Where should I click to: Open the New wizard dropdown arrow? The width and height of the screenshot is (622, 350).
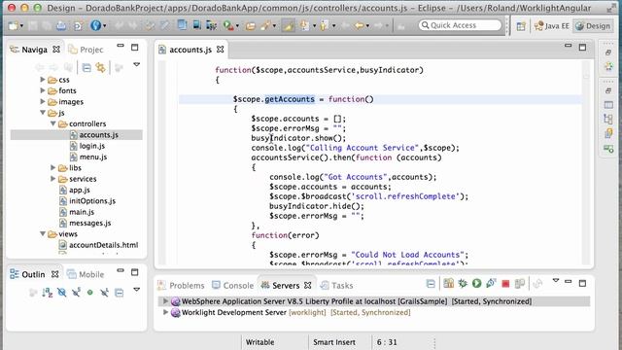[21, 26]
